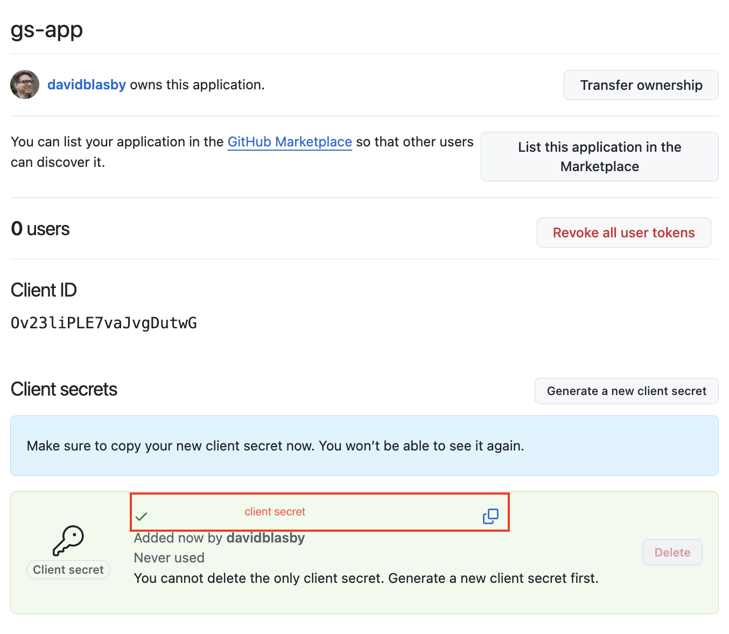The height and width of the screenshot is (634, 729).
Task: List this application in the Marketplace
Action: pyautogui.click(x=599, y=157)
